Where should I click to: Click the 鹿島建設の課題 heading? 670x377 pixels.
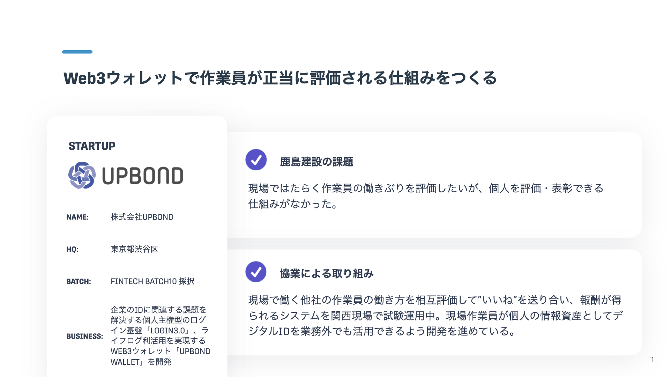(x=317, y=162)
